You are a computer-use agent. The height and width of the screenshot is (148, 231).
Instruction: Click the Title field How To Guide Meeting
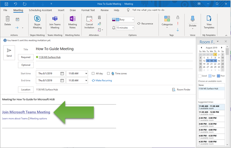coord(114,49)
